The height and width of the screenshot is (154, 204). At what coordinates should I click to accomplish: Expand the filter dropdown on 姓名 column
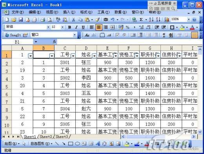tap(94, 56)
